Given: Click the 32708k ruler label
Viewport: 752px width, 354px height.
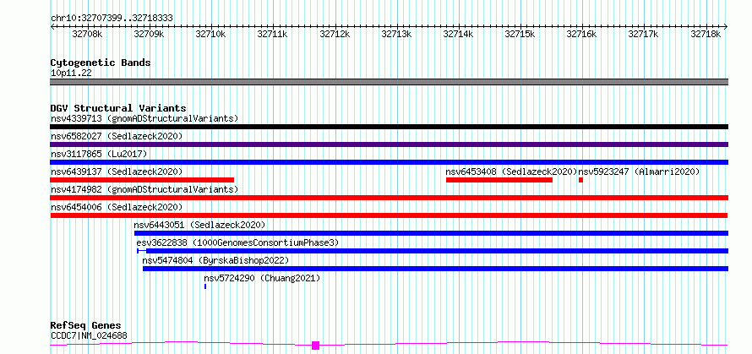Looking at the screenshot, I should point(87,34).
